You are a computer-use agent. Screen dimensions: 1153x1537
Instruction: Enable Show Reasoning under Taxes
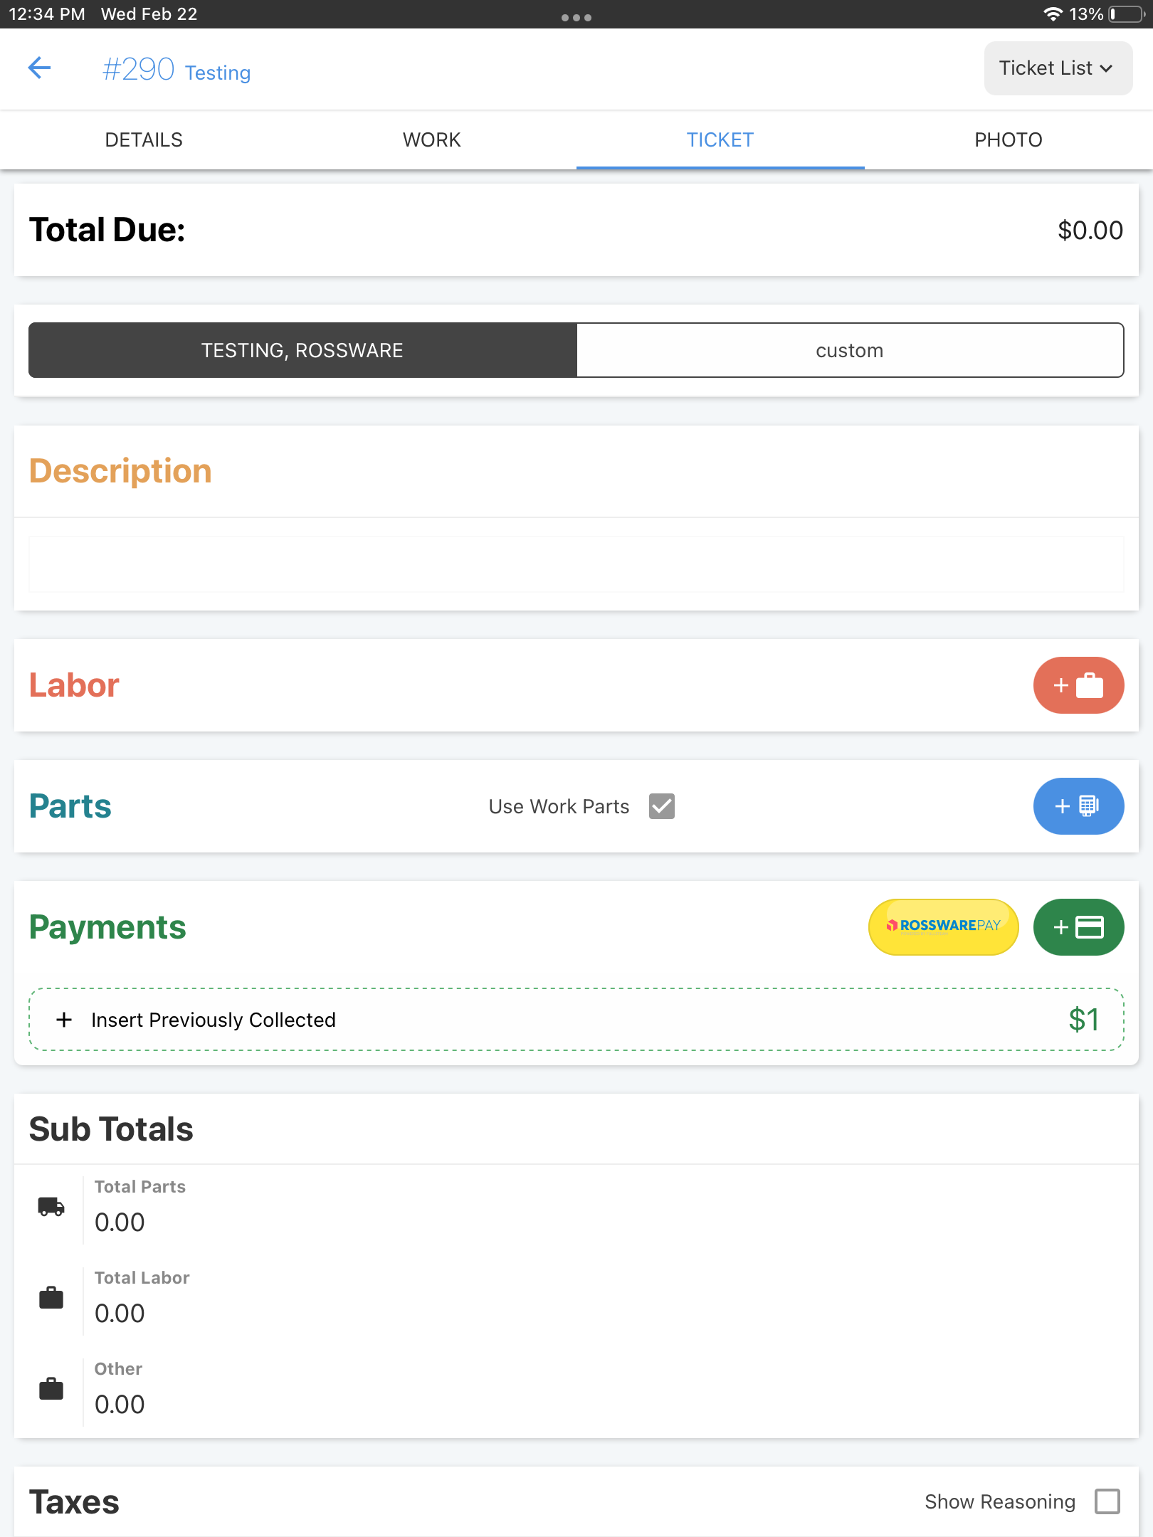(x=1107, y=1501)
